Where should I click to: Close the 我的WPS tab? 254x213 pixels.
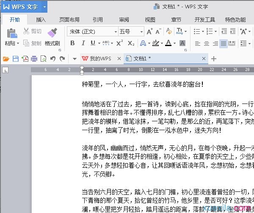119,59
